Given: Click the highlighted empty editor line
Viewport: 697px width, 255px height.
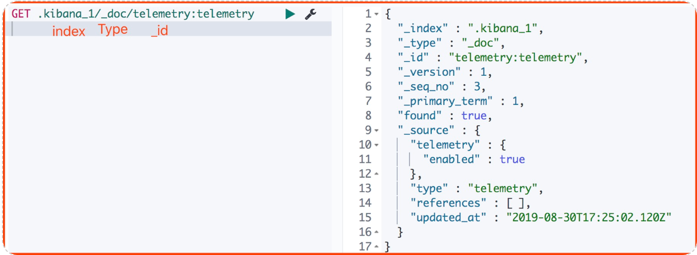Looking at the screenshot, I should 170,29.
